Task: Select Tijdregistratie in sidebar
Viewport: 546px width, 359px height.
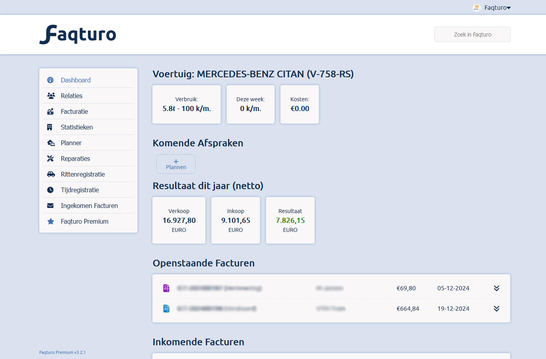Action: (88, 190)
